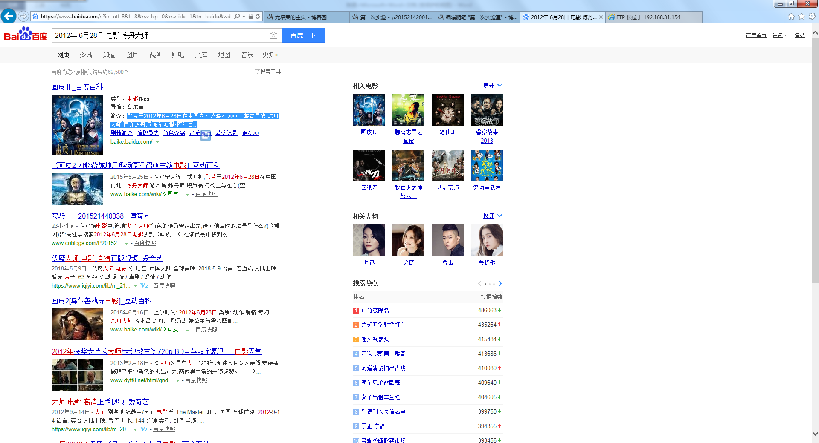The width and height of the screenshot is (819, 443).
Task: Open the 搜索工具 filter options
Action: click(268, 72)
